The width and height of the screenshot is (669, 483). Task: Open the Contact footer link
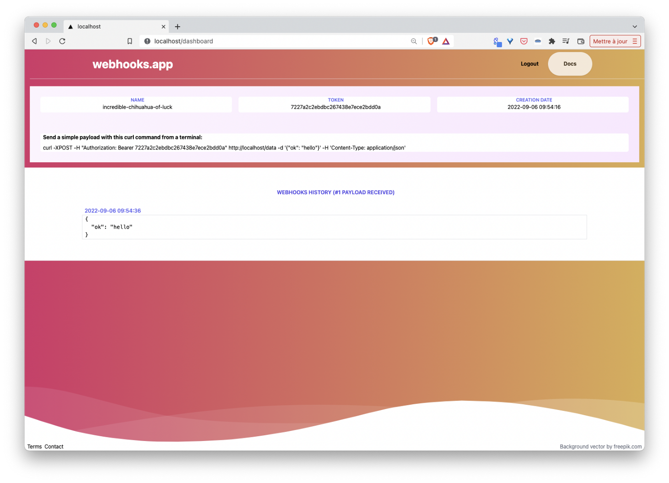[x=54, y=447]
